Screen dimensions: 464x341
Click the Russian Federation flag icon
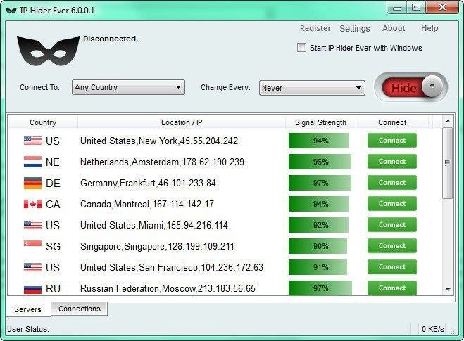32,289
